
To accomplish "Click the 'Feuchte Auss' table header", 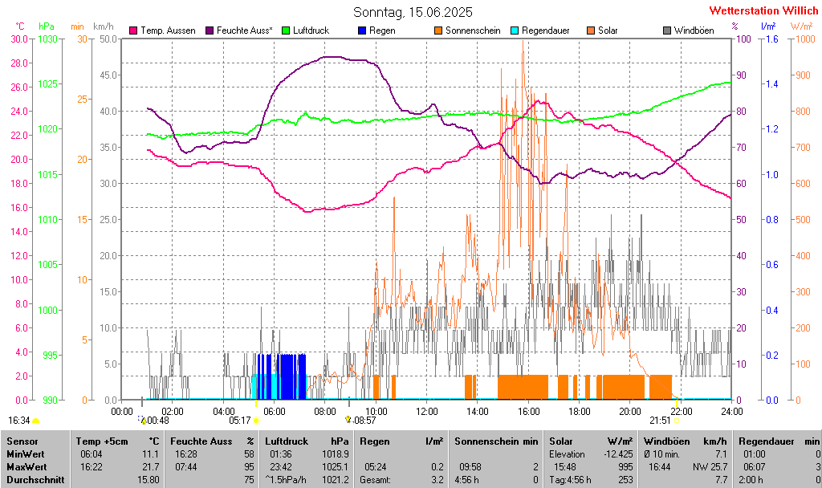I will click(x=201, y=442).
